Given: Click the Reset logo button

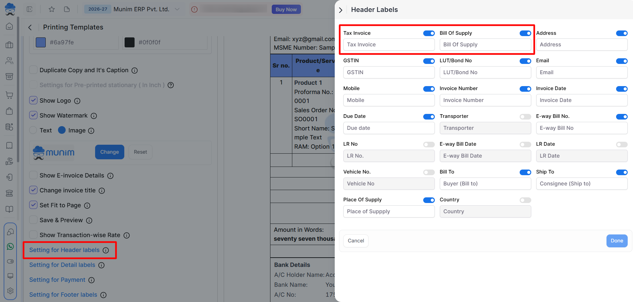Looking at the screenshot, I should 141,152.
